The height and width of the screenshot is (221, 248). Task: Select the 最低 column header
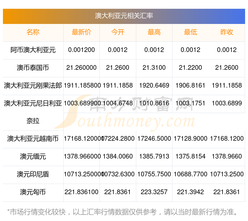[191, 32]
